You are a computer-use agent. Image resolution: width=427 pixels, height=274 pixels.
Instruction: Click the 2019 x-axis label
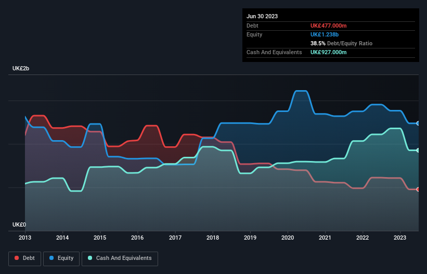click(250, 238)
